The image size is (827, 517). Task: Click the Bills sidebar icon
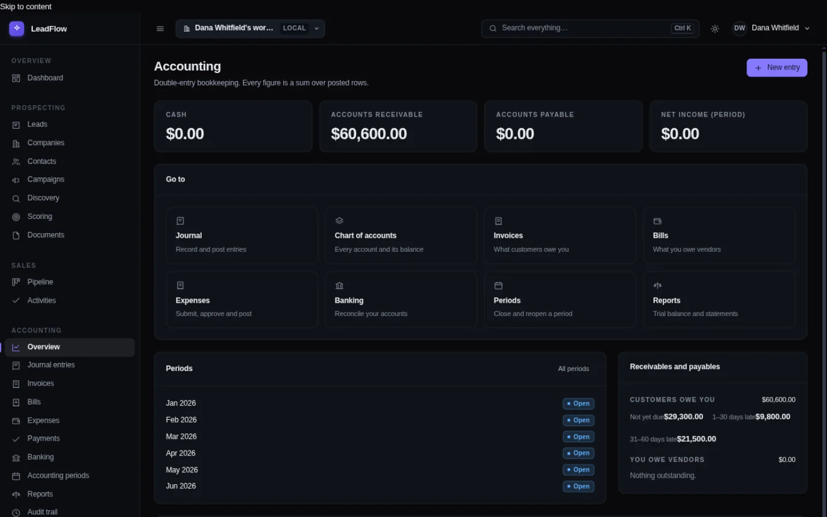(x=16, y=402)
